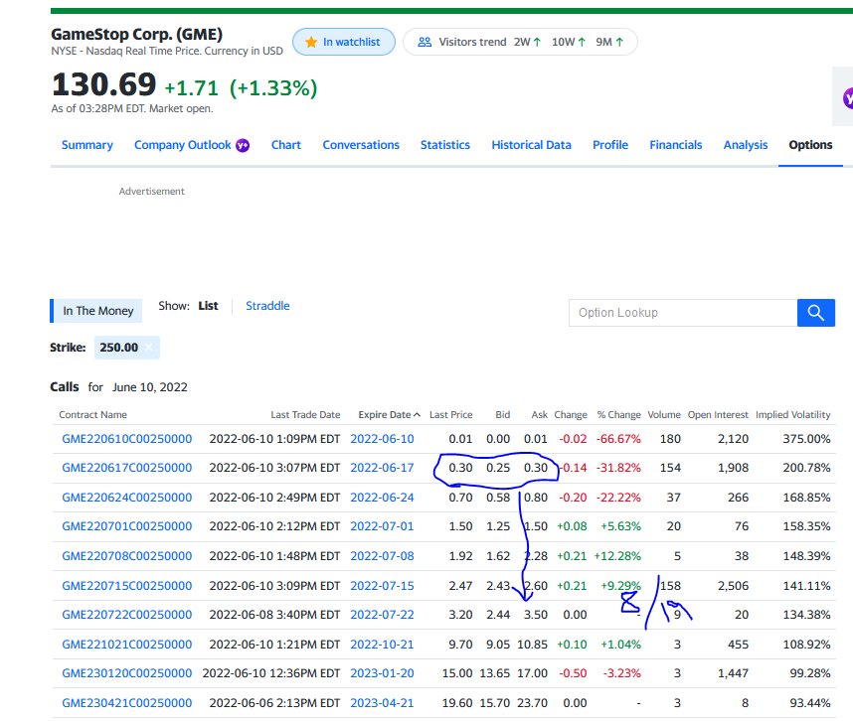This screenshot has height=721, width=853.
Task: Open the Summary tab
Action: coord(87,145)
